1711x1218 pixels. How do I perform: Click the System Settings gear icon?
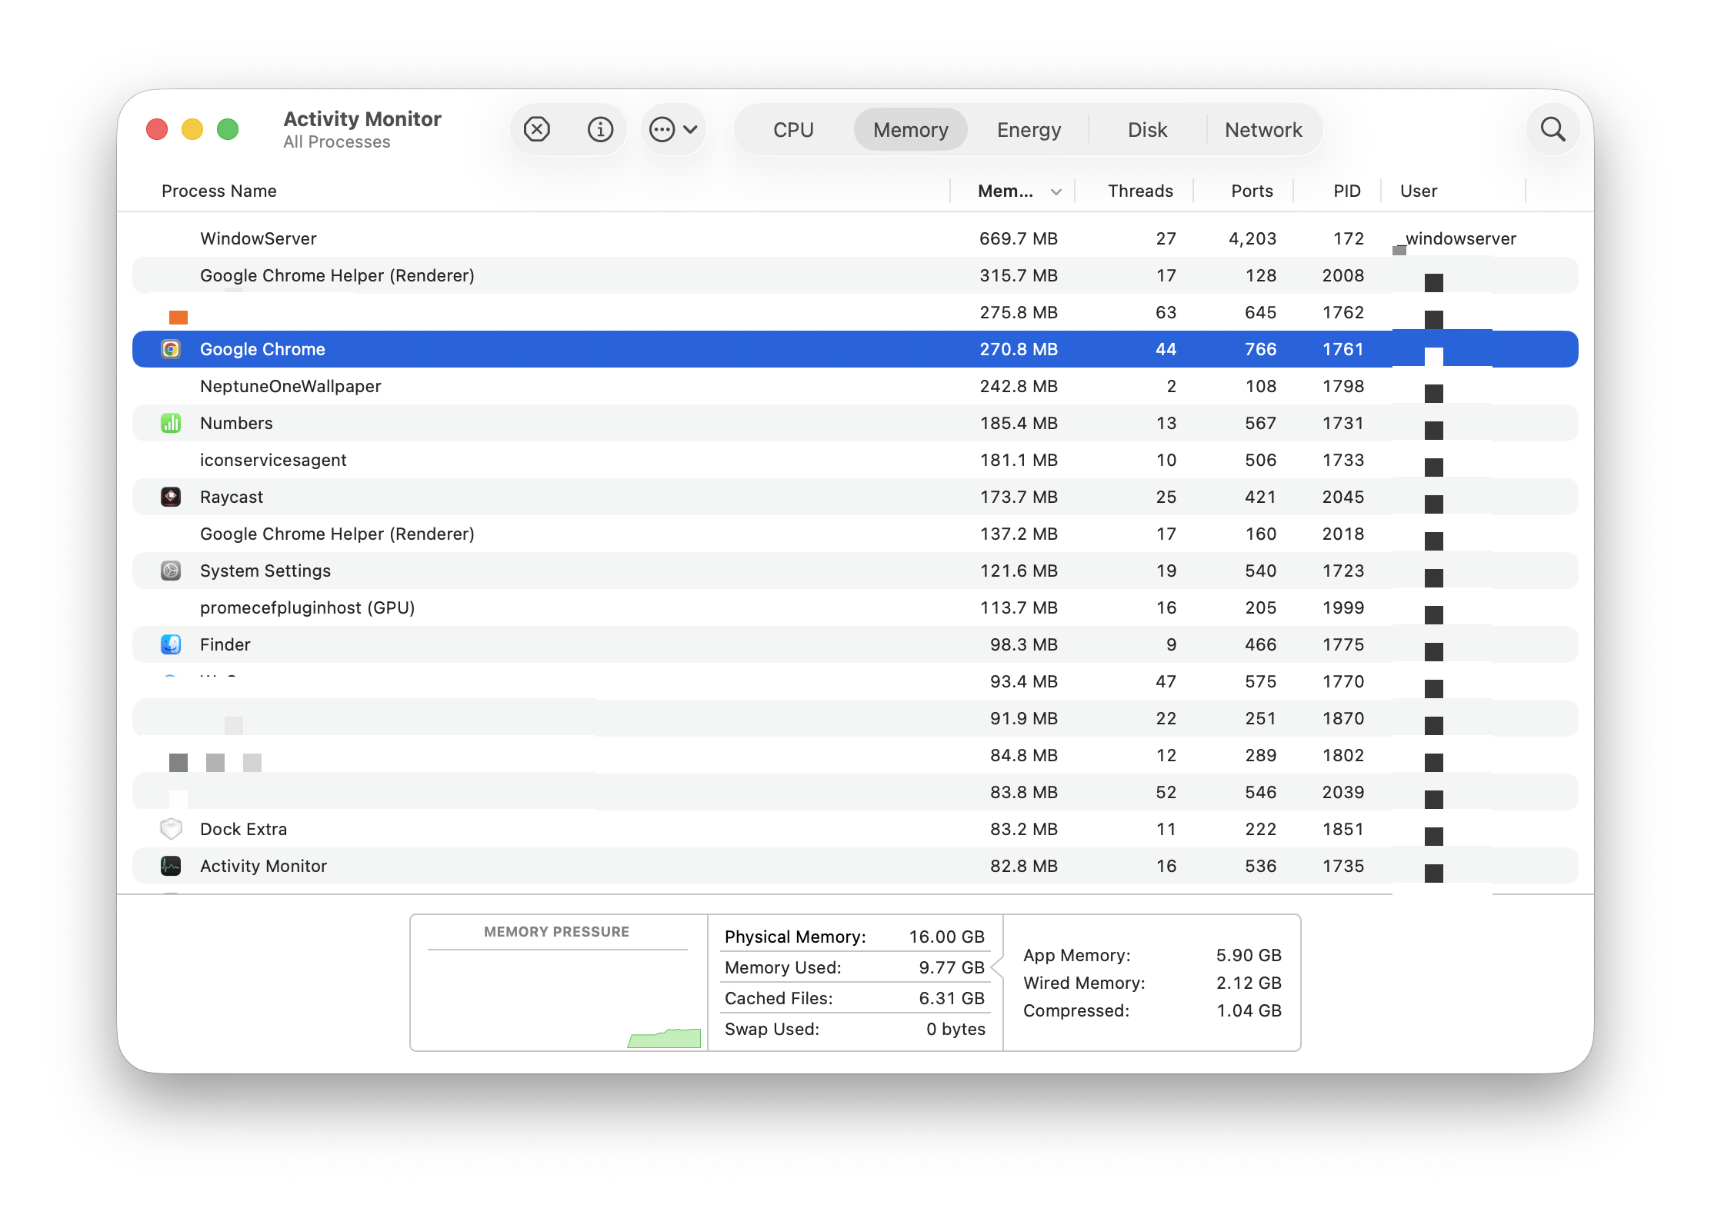(x=171, y=571)
